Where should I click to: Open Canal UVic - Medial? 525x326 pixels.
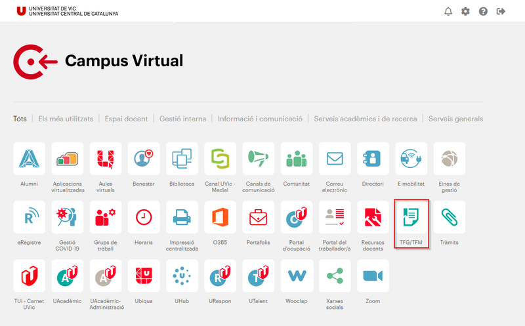[220, 159]
